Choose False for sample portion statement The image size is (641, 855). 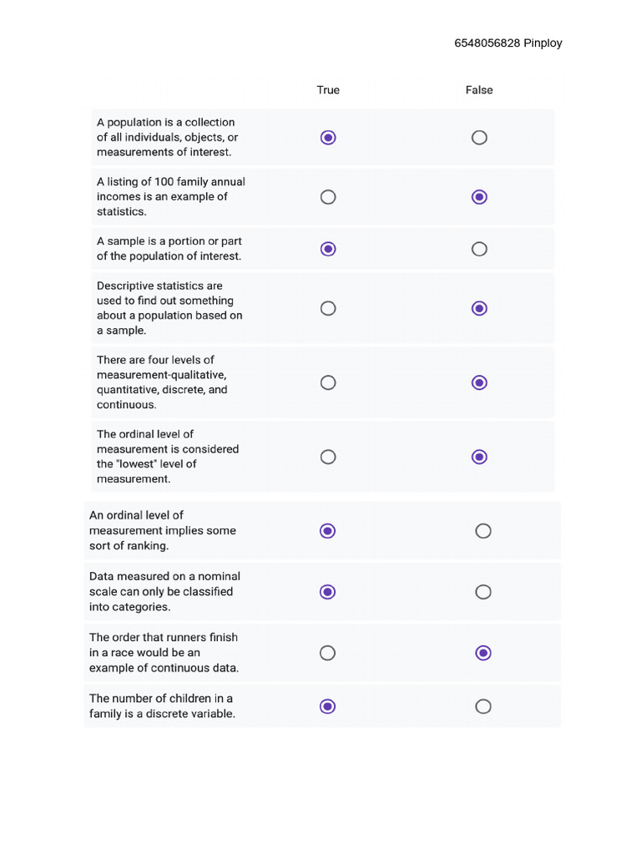(479, 249)
